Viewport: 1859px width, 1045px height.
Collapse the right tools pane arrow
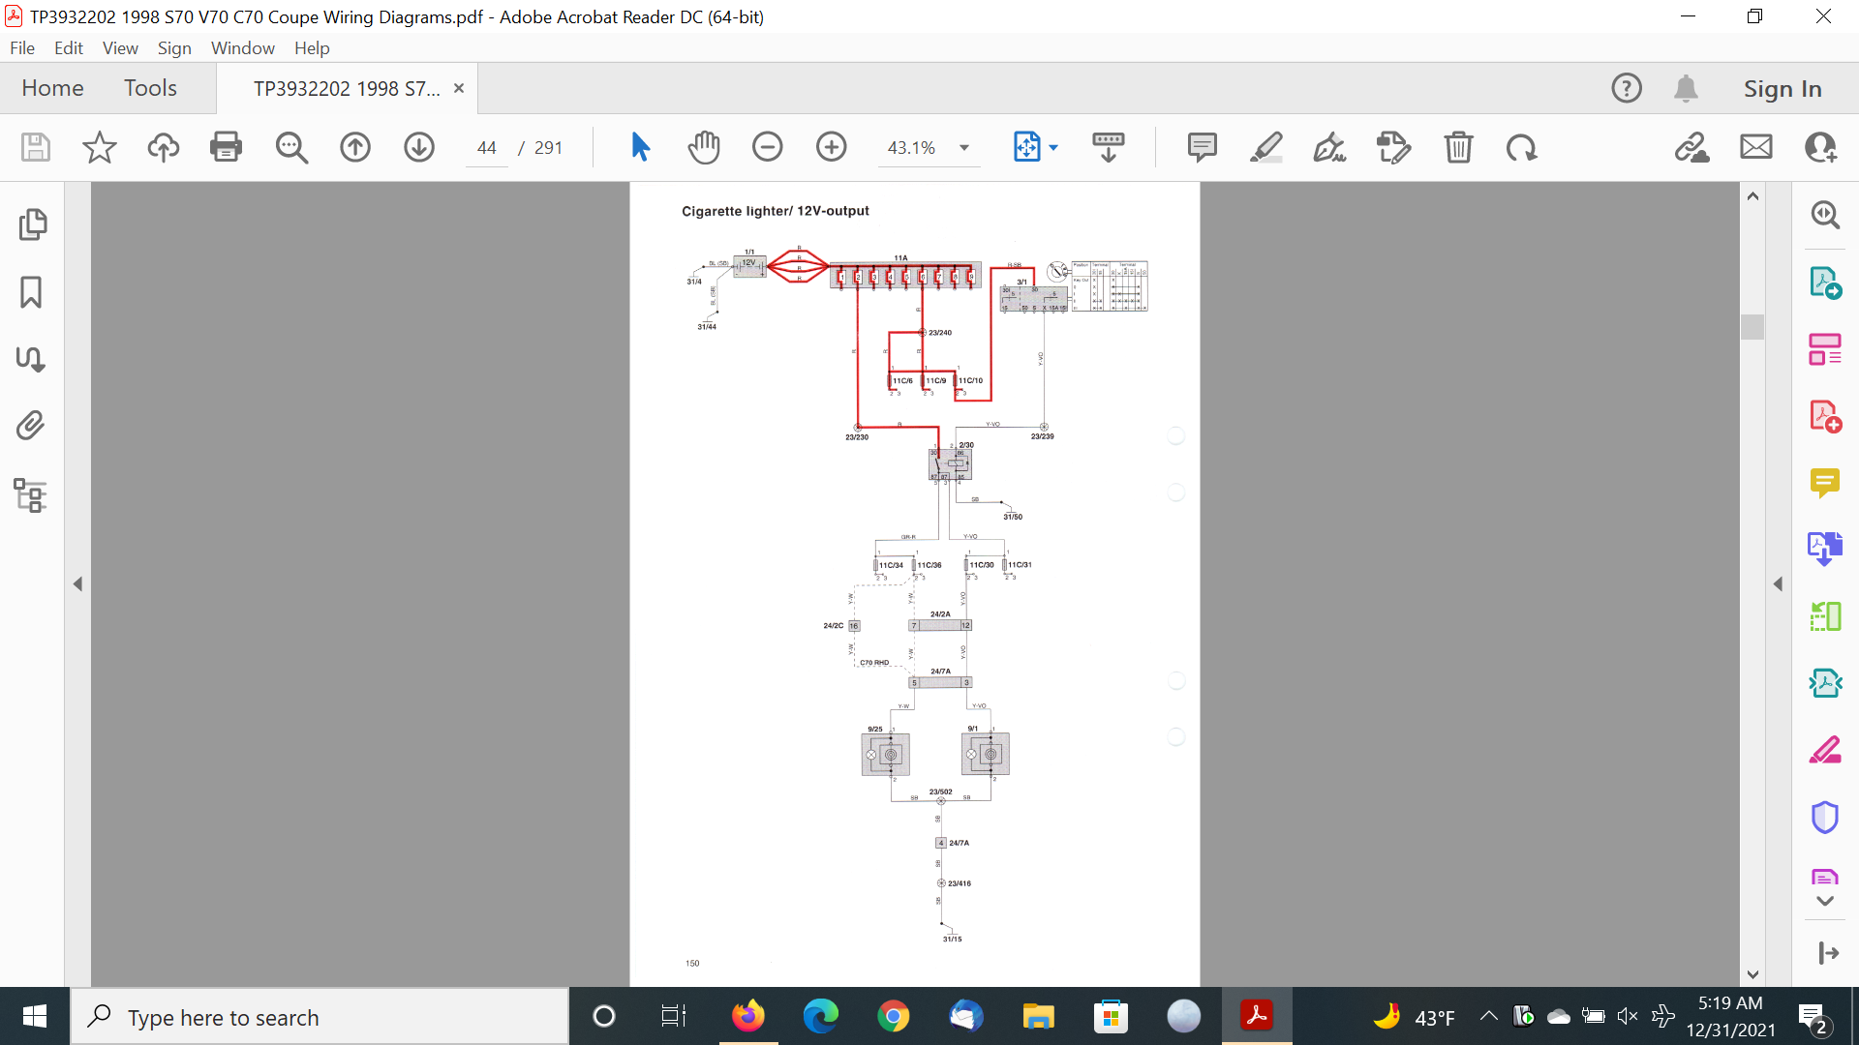tap(1778, 584)
